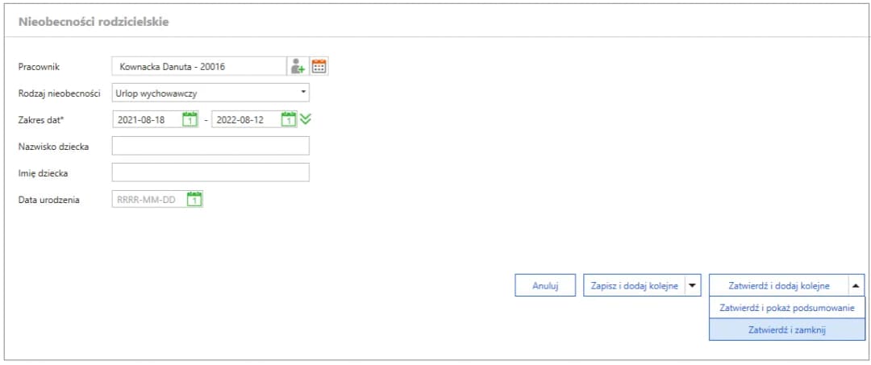Viewport: 871px width, 365px height.
Task: Choose Zatwierdź i zamknij from the menu
Action: click(781, 330)
